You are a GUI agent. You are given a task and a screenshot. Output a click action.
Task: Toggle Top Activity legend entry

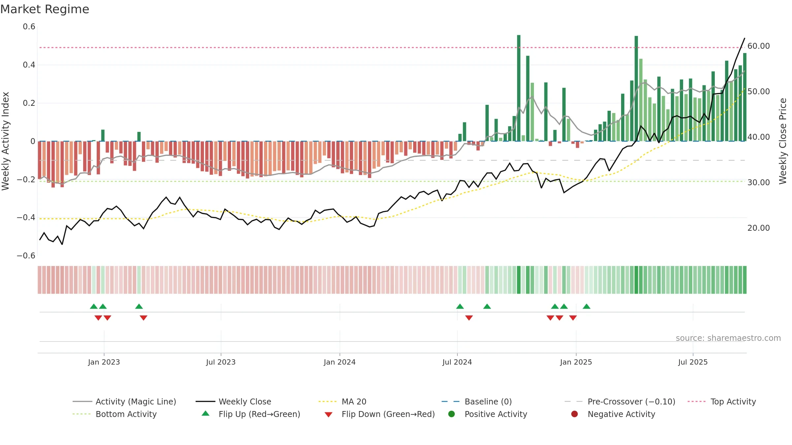[x=722, y=401]
